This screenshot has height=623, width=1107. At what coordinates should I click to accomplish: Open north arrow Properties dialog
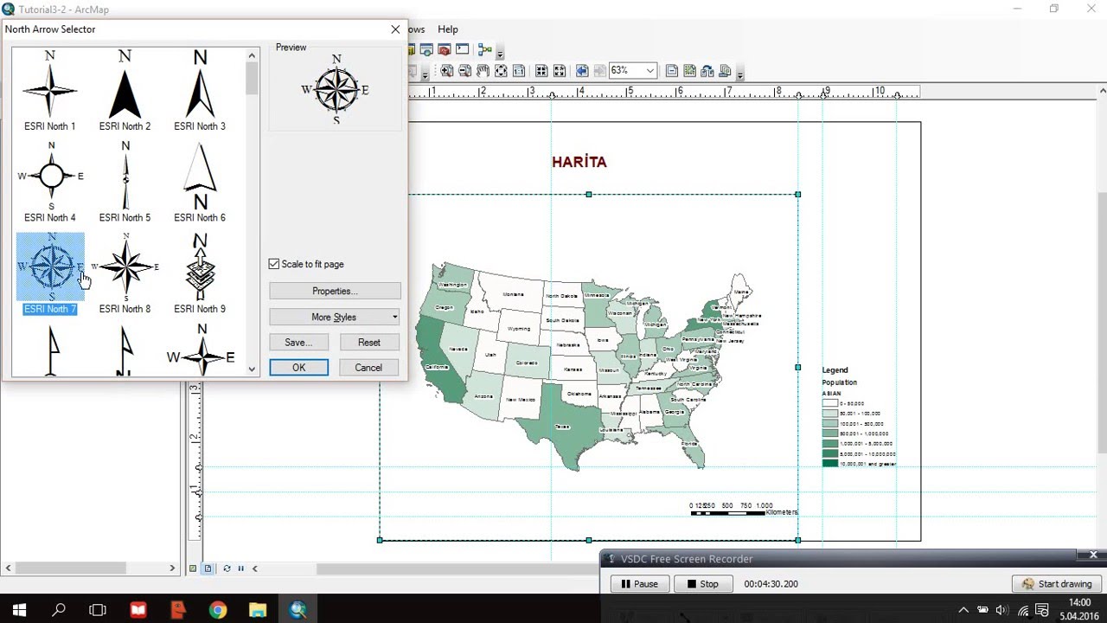click(x=335, y=292)
